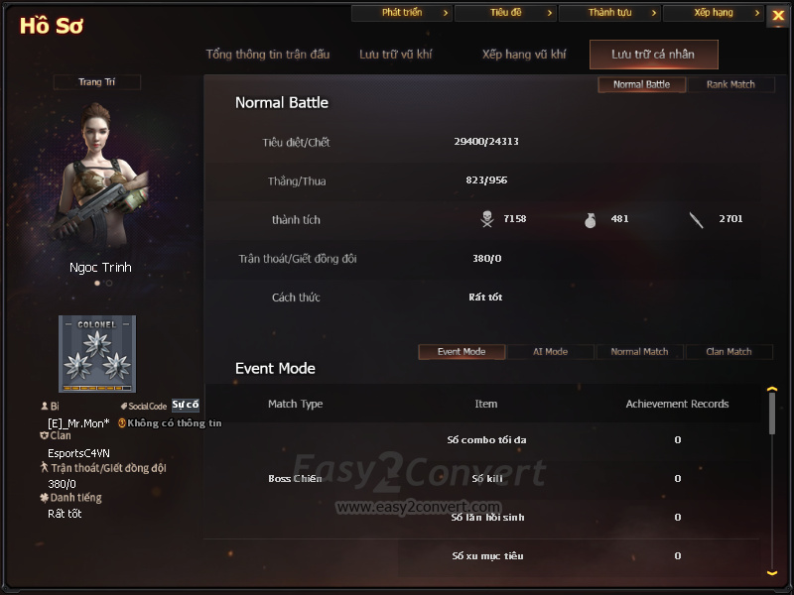Click the scroll down arrow in records

(772, 573)
